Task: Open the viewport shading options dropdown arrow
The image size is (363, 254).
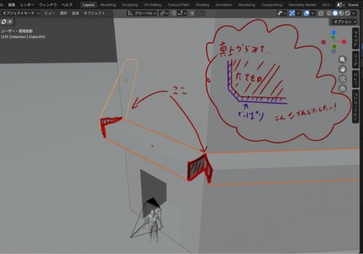Action: click(x=353, y=13)
